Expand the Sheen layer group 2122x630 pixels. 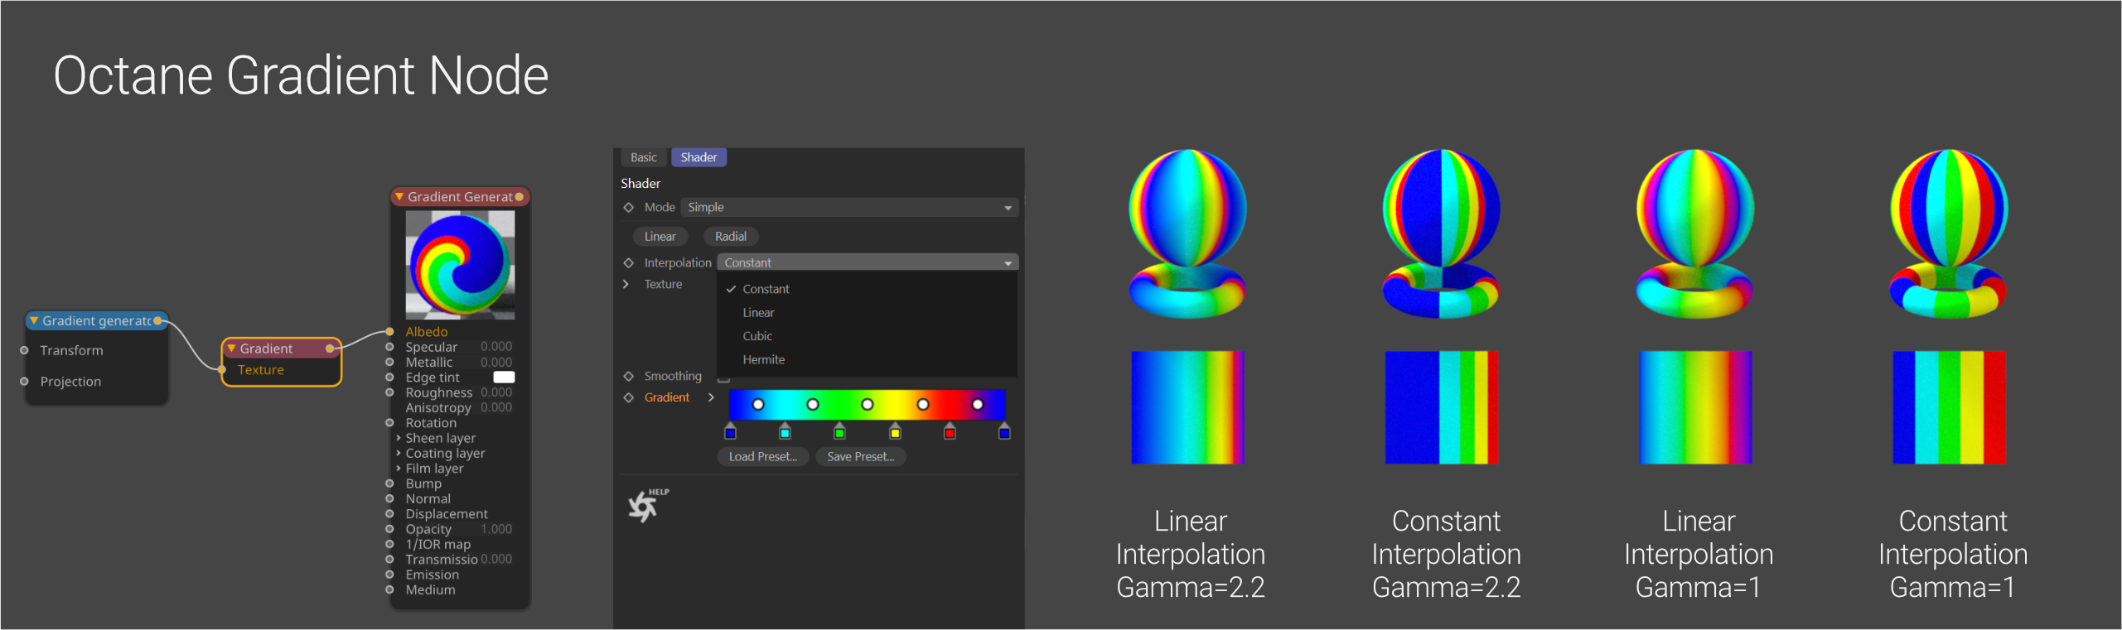399,438
